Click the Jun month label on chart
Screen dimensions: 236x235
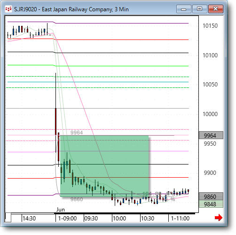[61, 210]
